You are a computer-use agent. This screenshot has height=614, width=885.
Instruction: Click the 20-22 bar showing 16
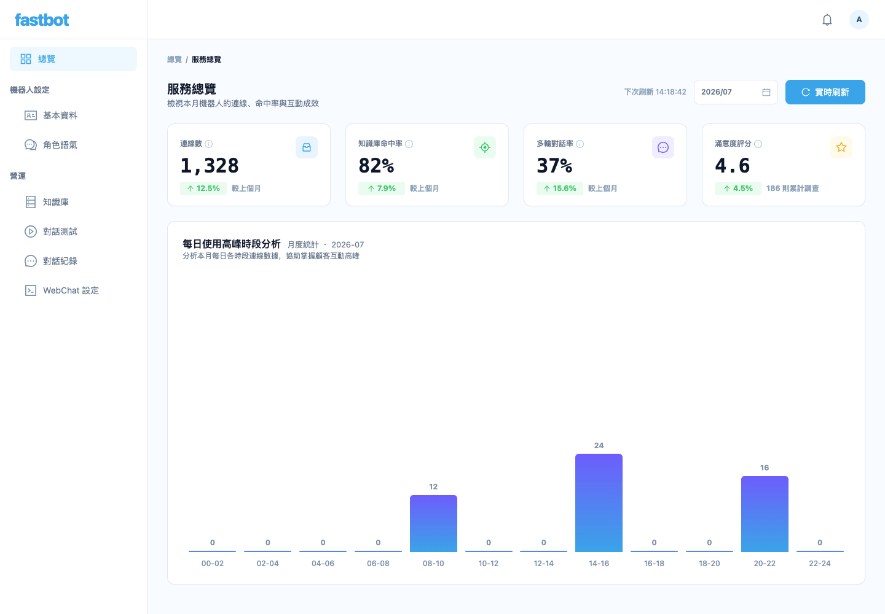coord(765,514)
